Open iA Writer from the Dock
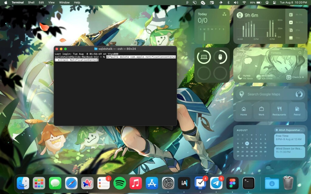311x194 pixels. click(x=184, y=183)
